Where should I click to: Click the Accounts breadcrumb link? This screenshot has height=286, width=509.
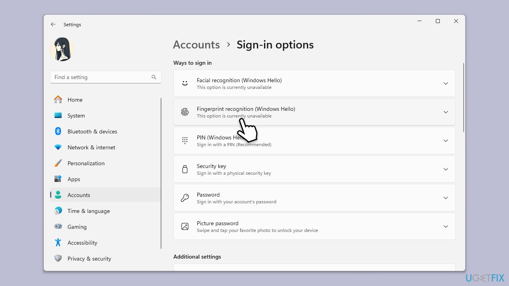pos(196,45)
